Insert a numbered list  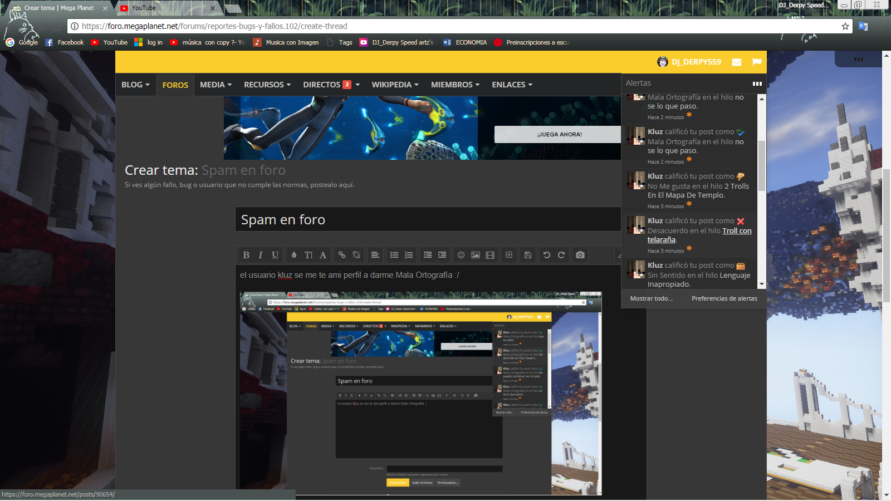tap(409, 255)
